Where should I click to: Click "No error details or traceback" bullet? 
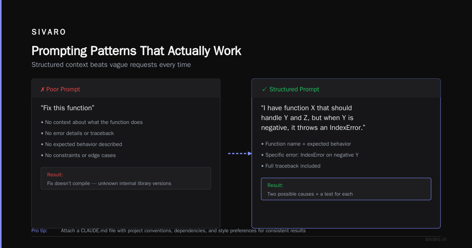pyautogui.click(x=77, y=133)
